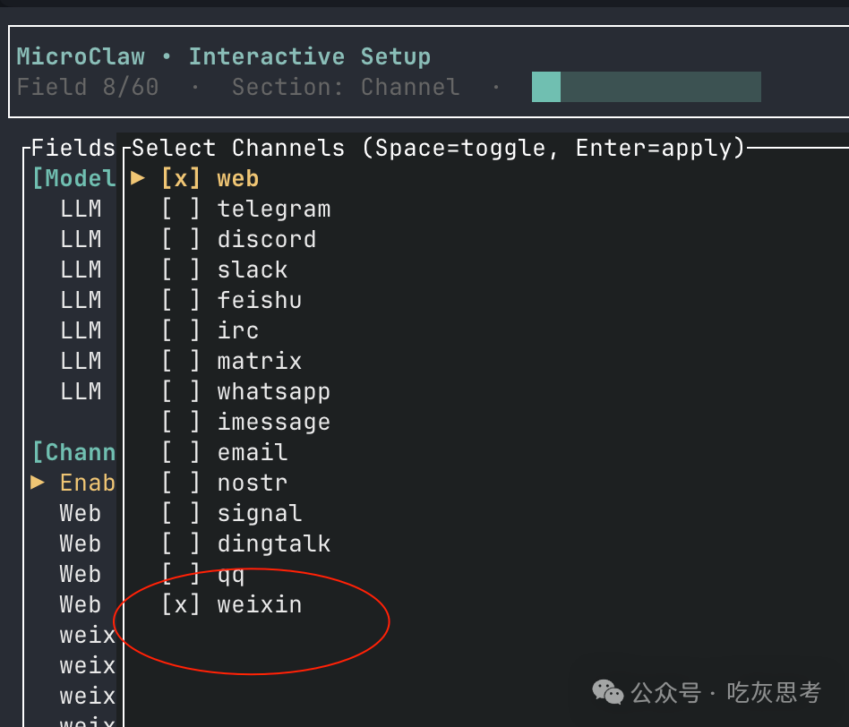Select the [Chann section header in Fields
The width and height of the screenshot is (849, 727).
74,452
